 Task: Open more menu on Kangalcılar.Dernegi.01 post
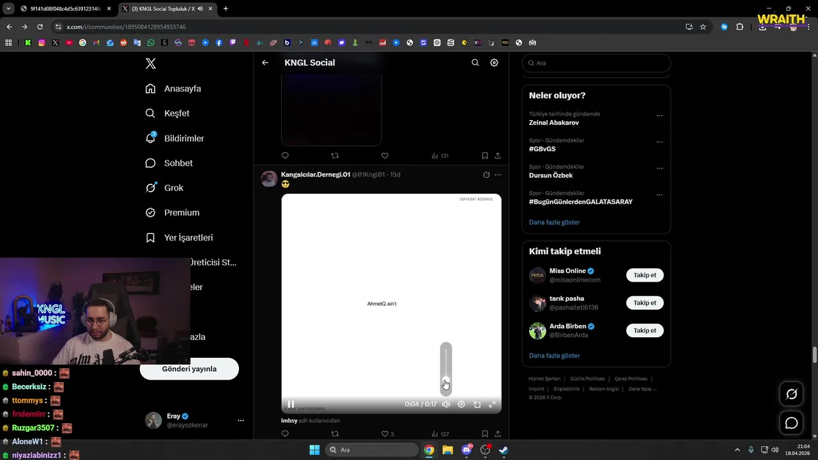coord(498,174)
